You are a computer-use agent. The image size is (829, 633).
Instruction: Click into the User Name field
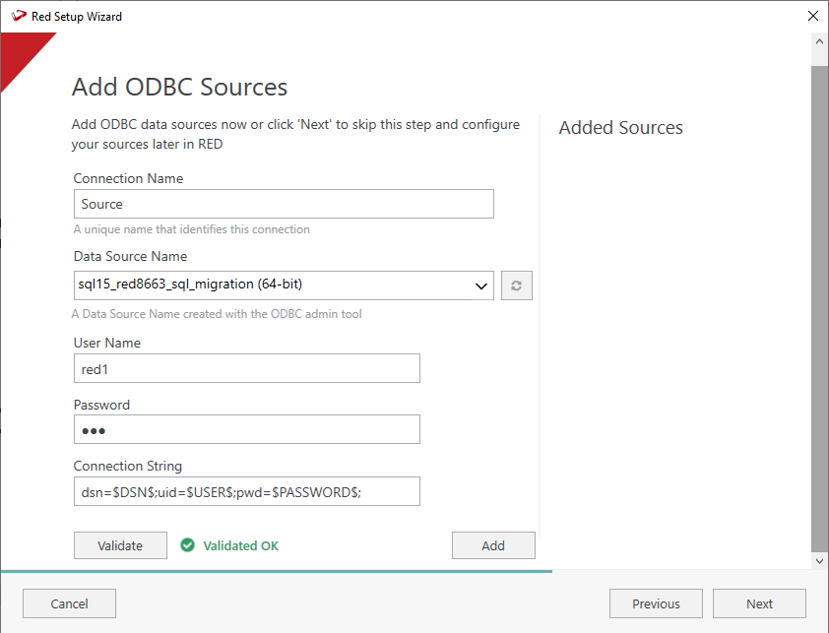(x=246, y=368)
